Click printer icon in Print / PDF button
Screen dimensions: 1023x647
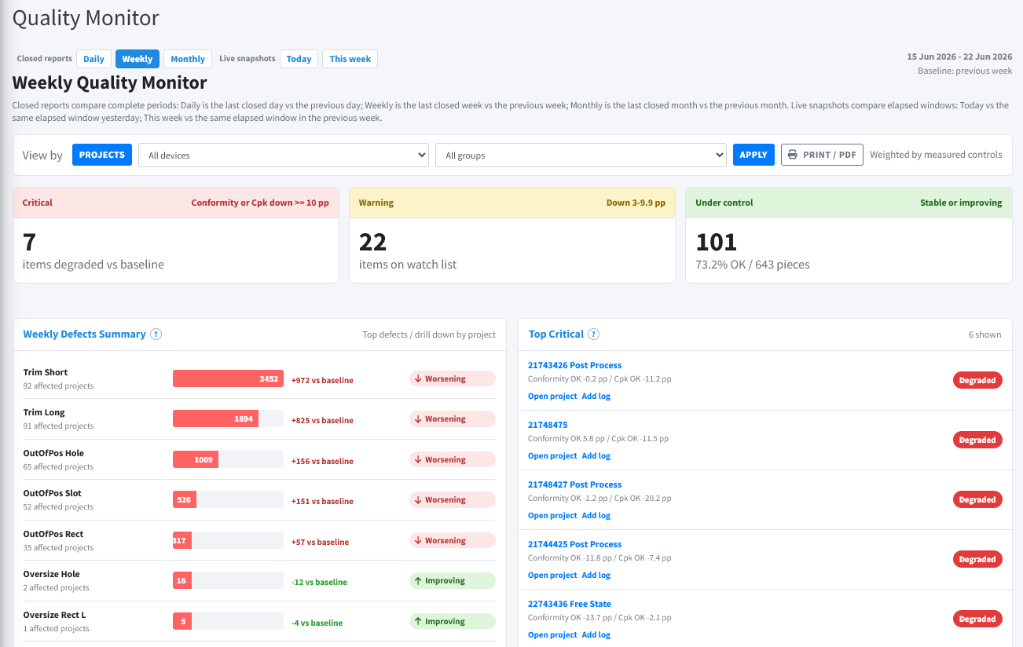click(x=793, y=155)
